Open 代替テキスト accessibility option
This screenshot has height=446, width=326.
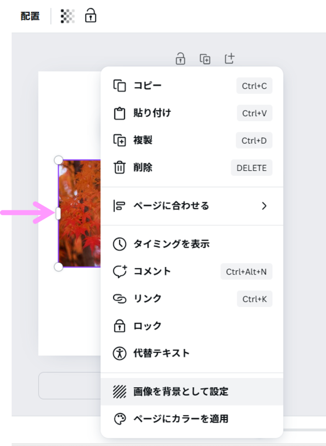[161, 353]
